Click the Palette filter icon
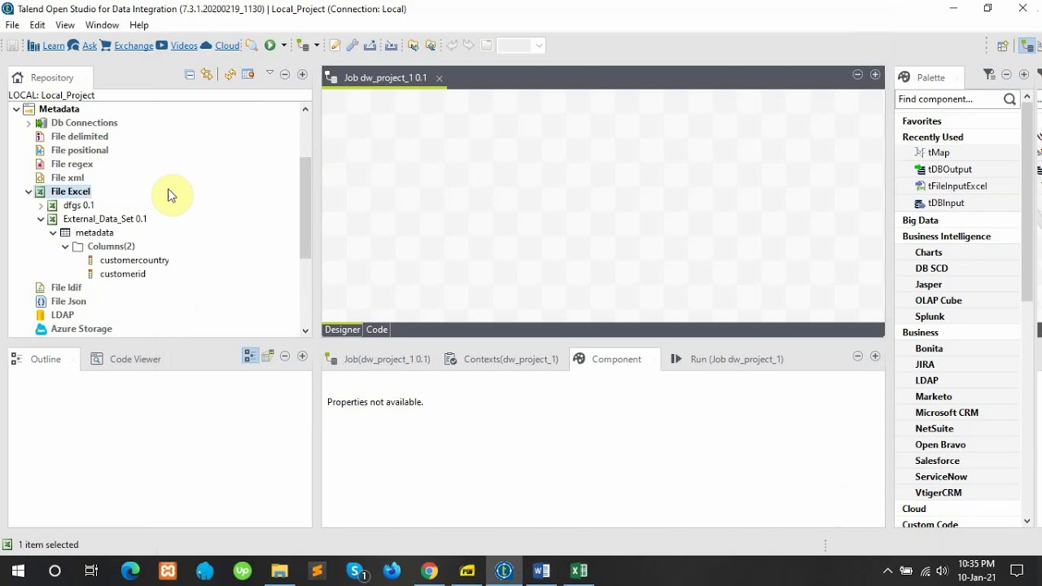Screen dimensions: 1042x586 (x=989, y=75)
